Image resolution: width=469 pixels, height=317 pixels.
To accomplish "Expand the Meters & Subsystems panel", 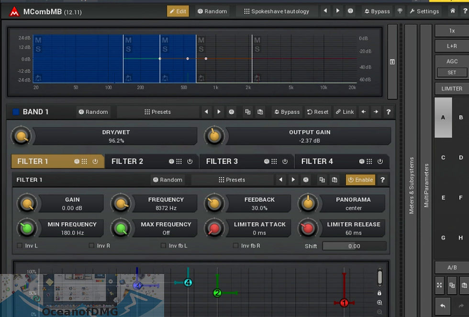I will pyautogui.click(x=411, y=185).
